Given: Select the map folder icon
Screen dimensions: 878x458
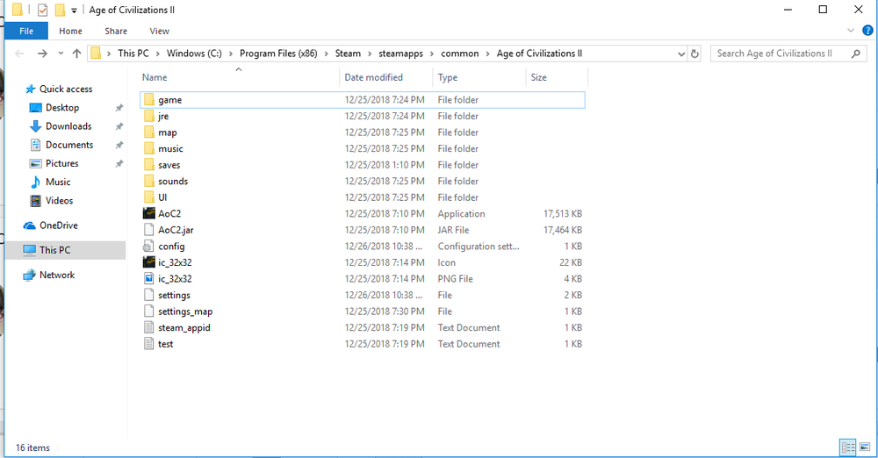Looking at the screenshot, I should [149, 132].
